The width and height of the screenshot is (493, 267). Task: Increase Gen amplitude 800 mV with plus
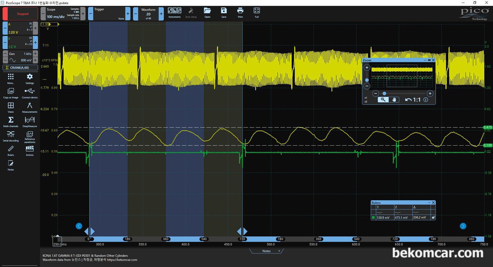(x=35, y=60)
